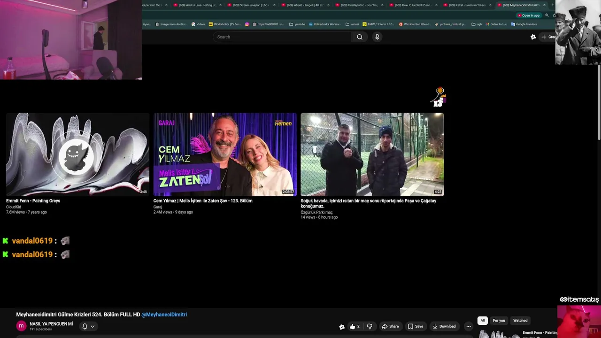
Task: Open the Politechnika Warsza... bookmark
Action: point(325,24)
